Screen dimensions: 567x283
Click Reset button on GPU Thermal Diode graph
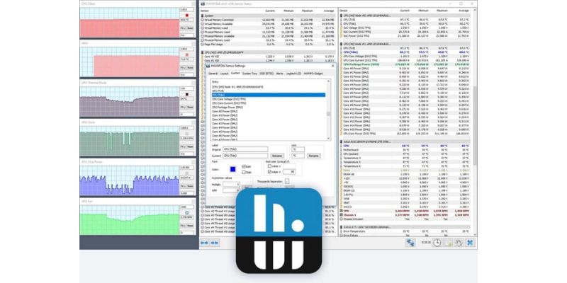click(190, 108)
